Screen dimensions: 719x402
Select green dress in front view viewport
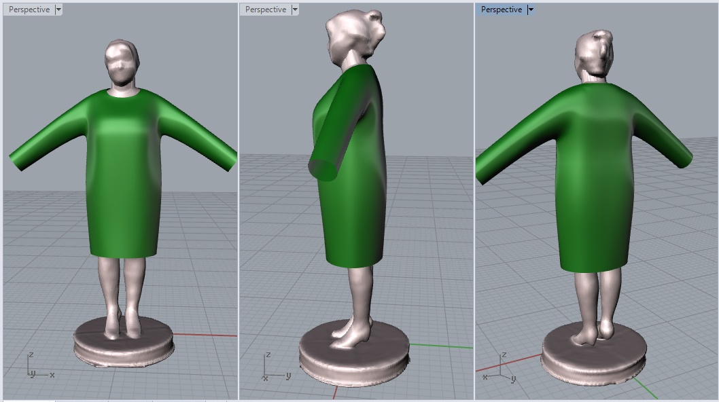122,175
